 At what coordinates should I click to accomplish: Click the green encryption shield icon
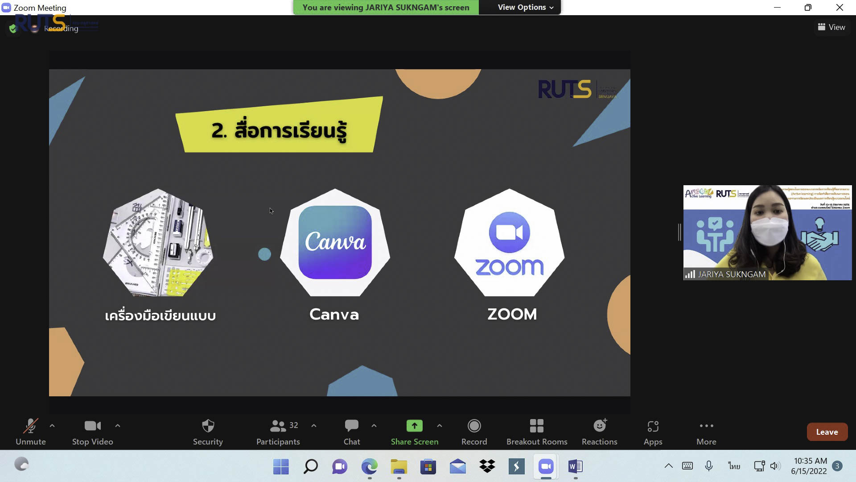tap(13, 29)
